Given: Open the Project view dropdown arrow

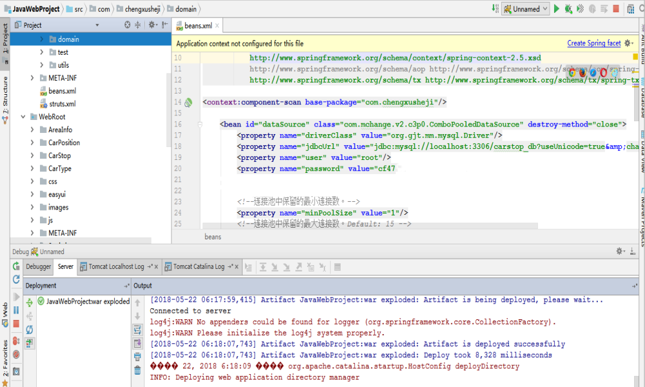Looking at the screenshot, I should (x=97, y=25).
